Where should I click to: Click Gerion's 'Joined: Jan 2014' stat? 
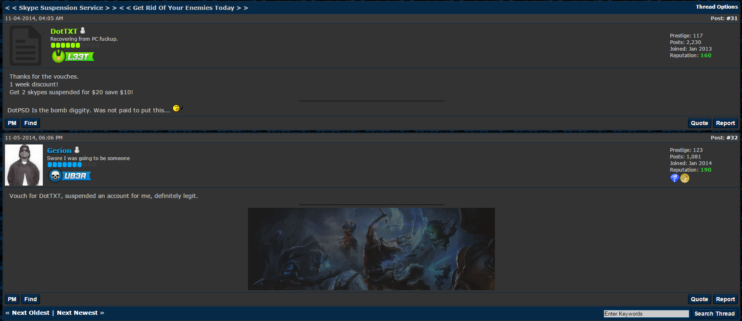(x=691, y=163)
